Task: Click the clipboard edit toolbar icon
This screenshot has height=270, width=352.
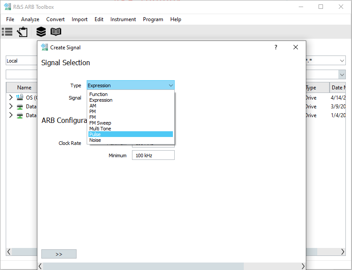Action: [22, 32]
